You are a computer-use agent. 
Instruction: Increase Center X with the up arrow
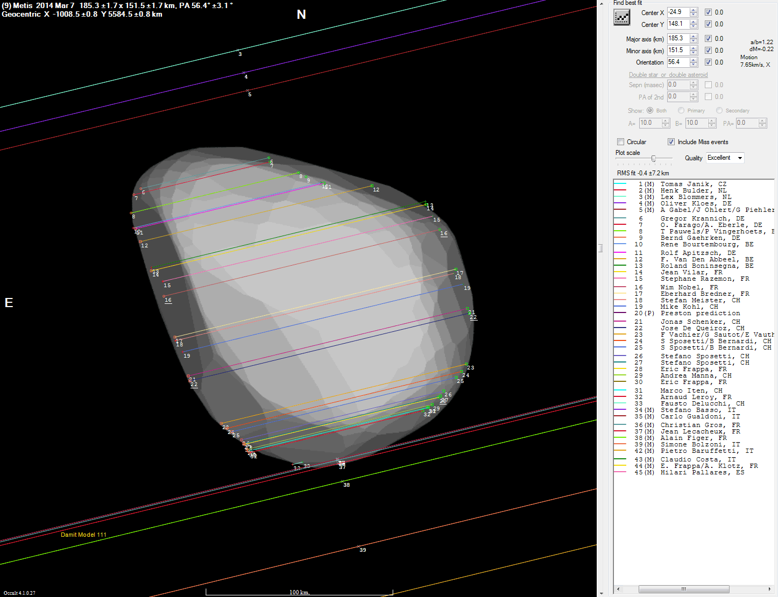(694, 10)
